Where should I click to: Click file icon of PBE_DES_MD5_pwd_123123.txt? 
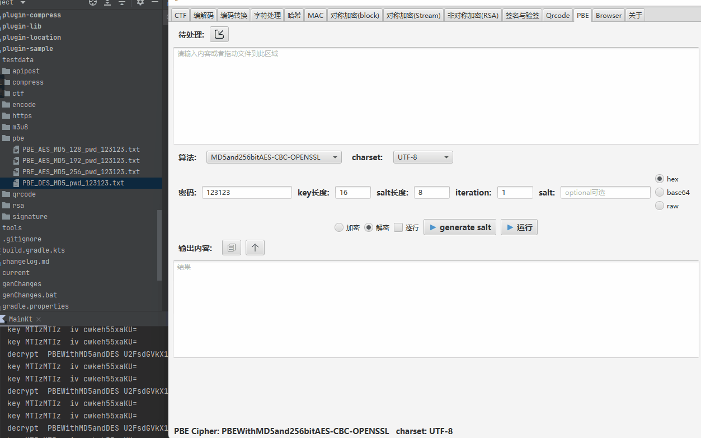17,183
